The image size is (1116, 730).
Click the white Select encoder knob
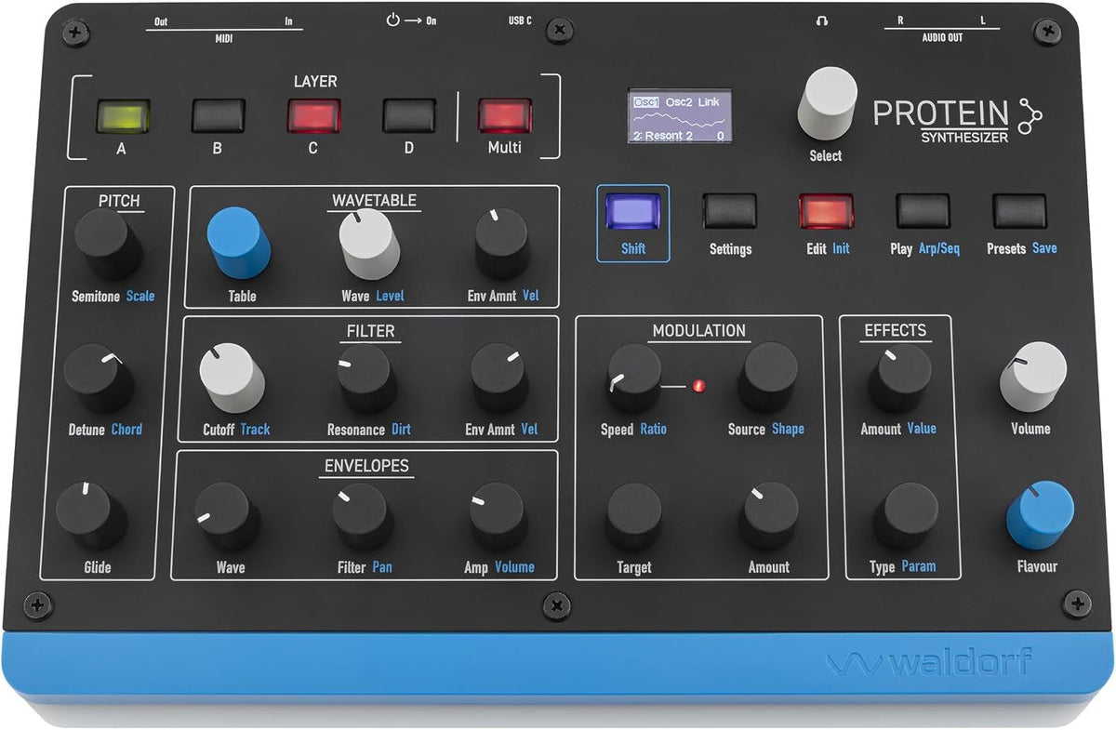(826, 105)
